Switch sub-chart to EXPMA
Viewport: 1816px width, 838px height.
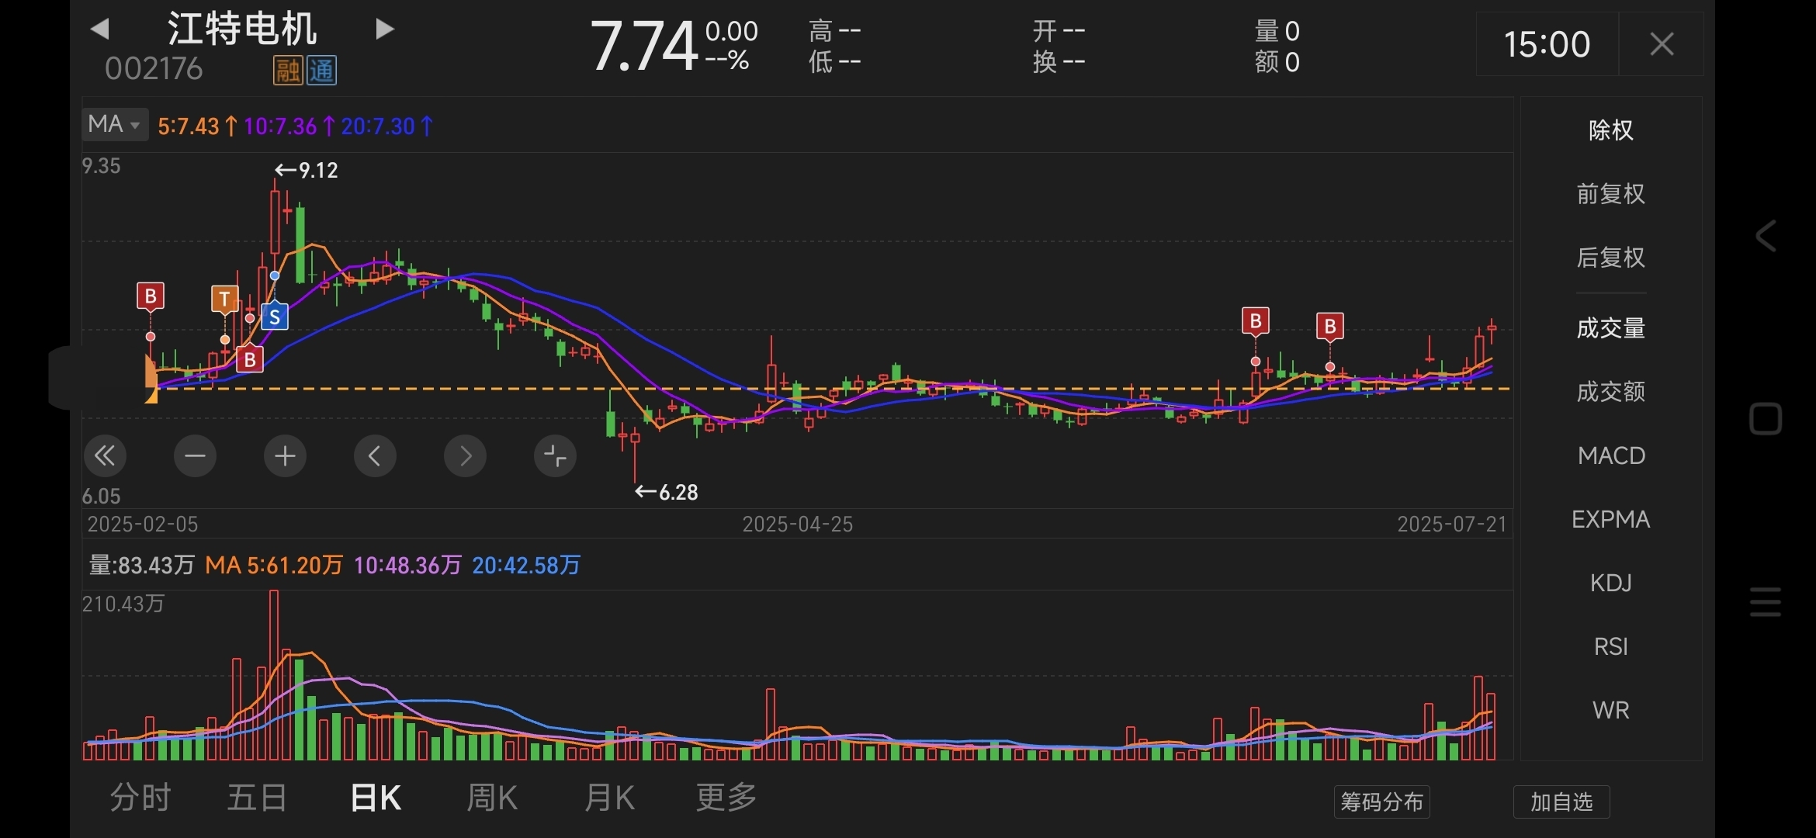coord(1611,519)
